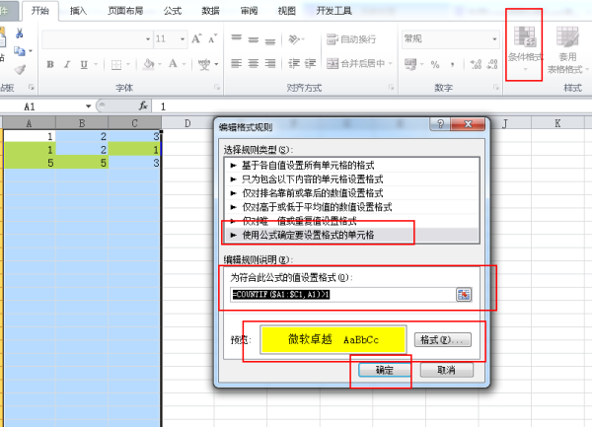
Task: Click Align Text Left icon
Action: (x=237, y=63)
